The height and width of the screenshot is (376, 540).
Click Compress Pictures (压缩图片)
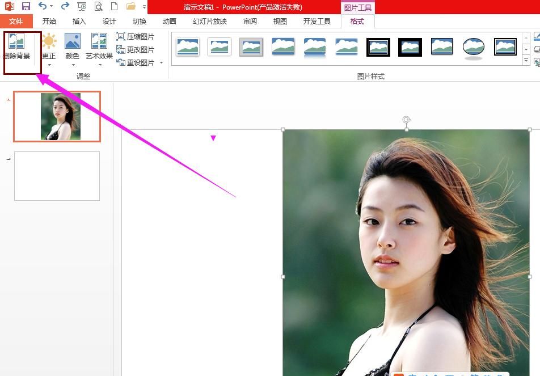[x=135, y=36]
